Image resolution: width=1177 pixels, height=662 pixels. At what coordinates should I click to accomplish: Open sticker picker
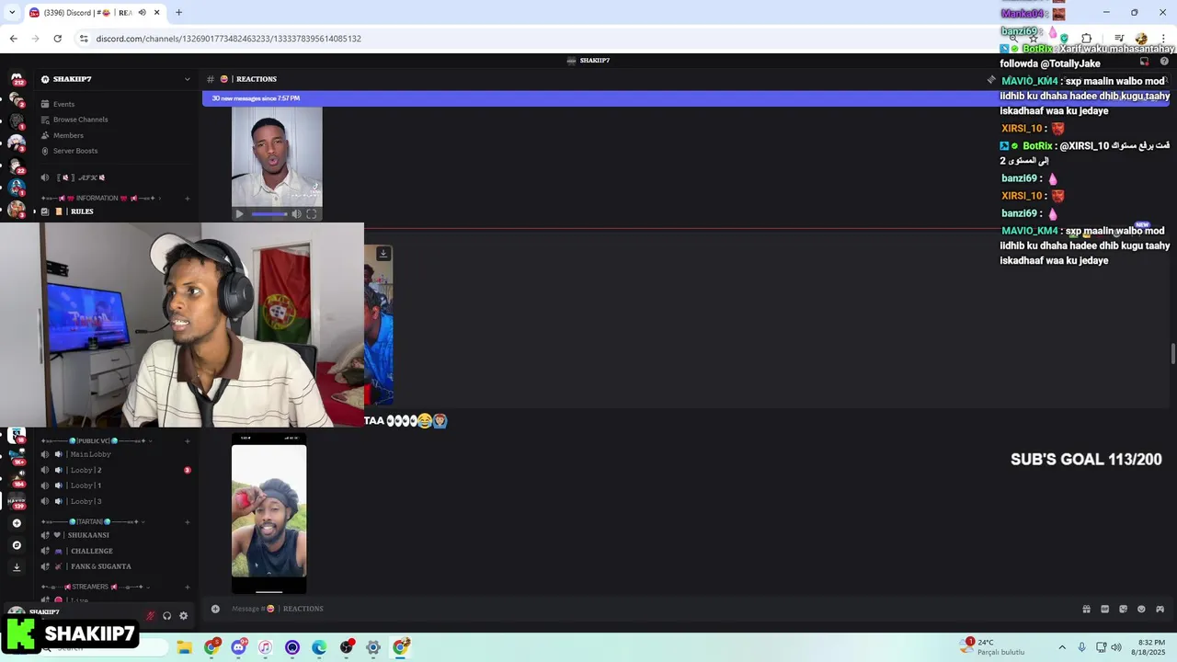[1123, 609]
